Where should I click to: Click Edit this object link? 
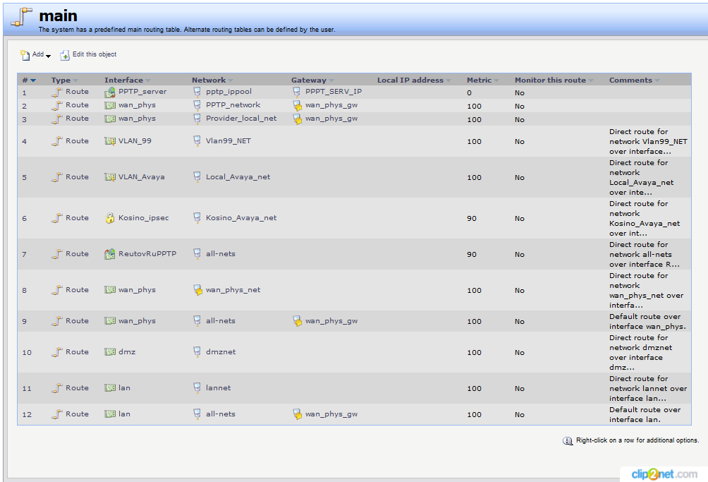94,54
